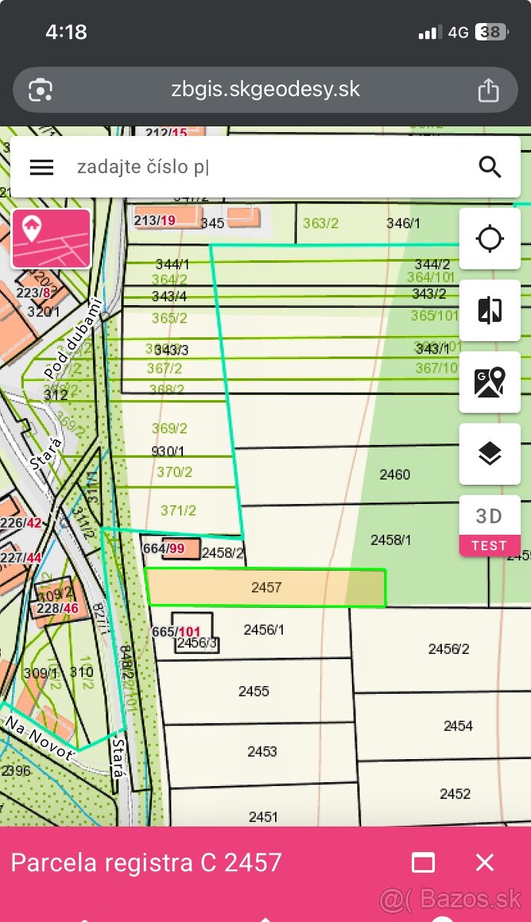Select highlighted parcel 2457 on map

click(x=266, y=588)
